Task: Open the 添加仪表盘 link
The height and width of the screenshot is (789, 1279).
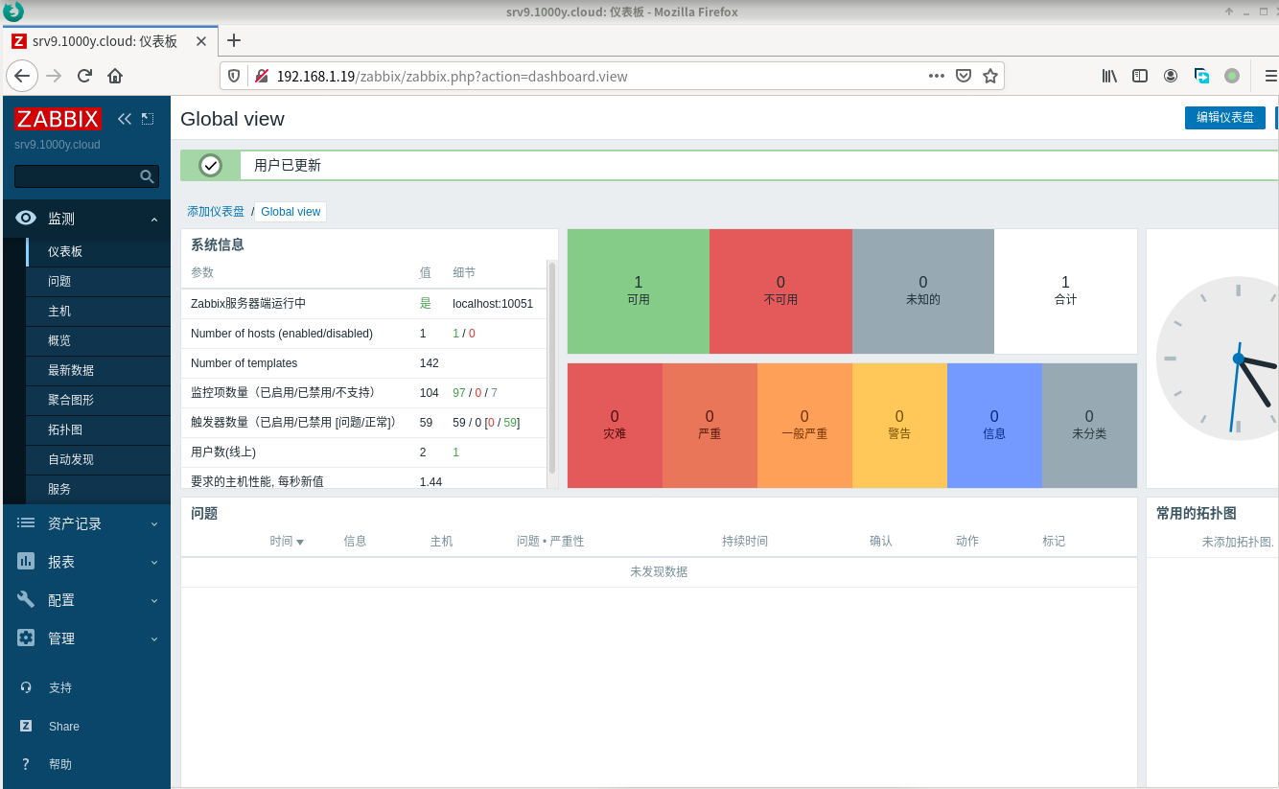Action: [215, 211]
